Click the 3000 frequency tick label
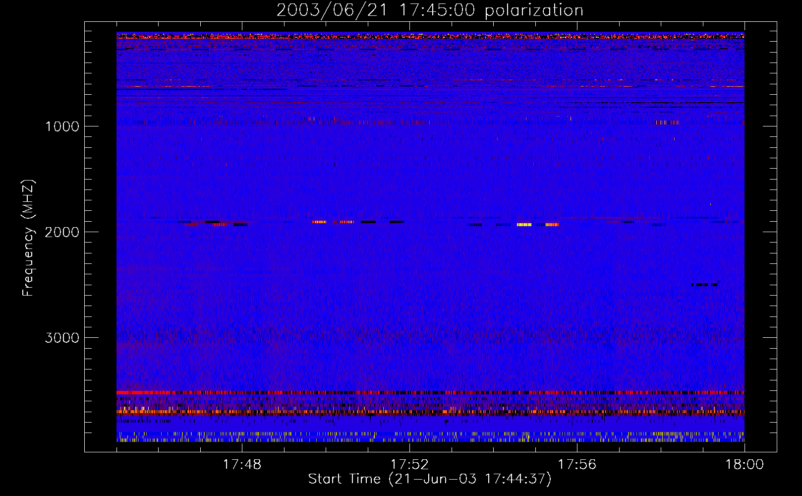Screen dimensions: 802x496 click(x=62, y=338)
